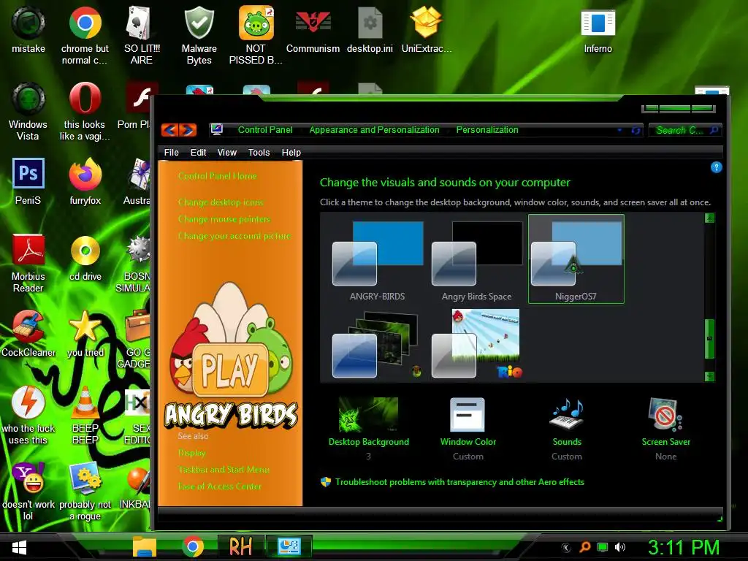Open the Tools menu
This screenshot has height=561, width=748.
[x=259, y=152]
